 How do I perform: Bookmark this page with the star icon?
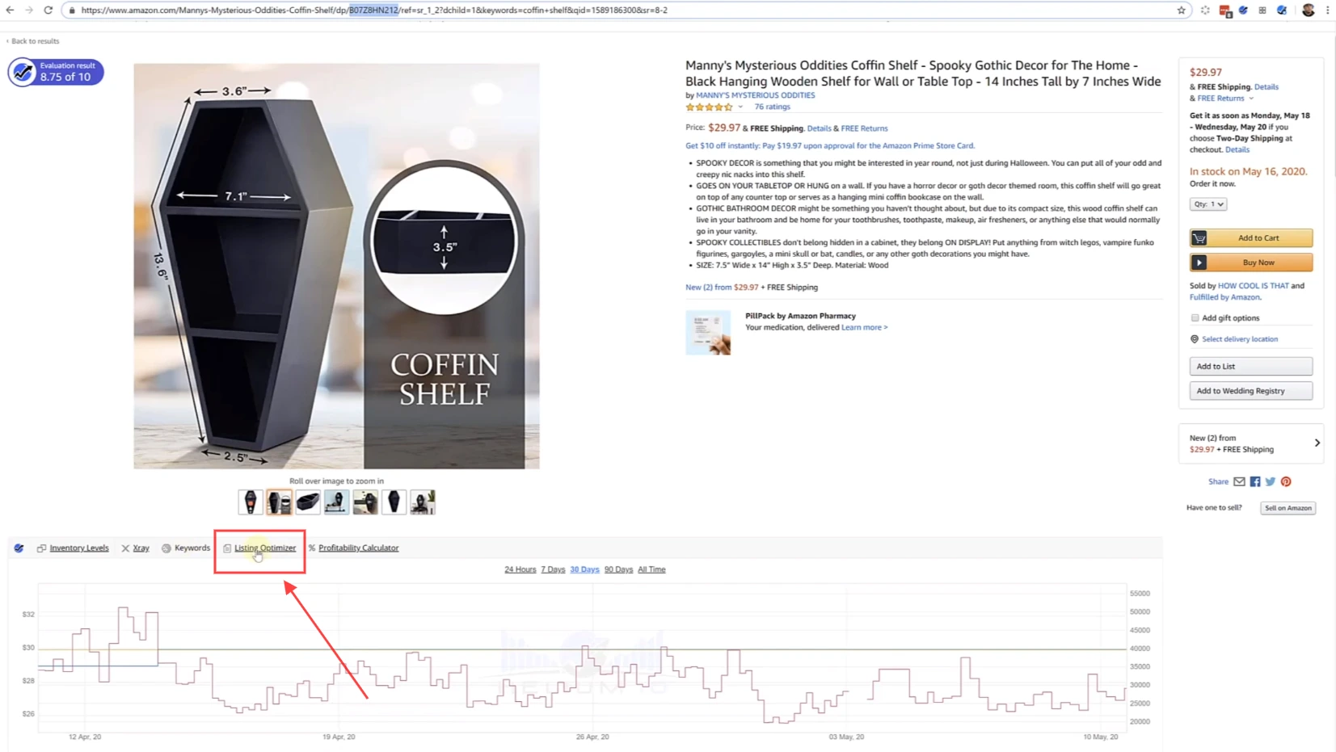click(1181, 11)
